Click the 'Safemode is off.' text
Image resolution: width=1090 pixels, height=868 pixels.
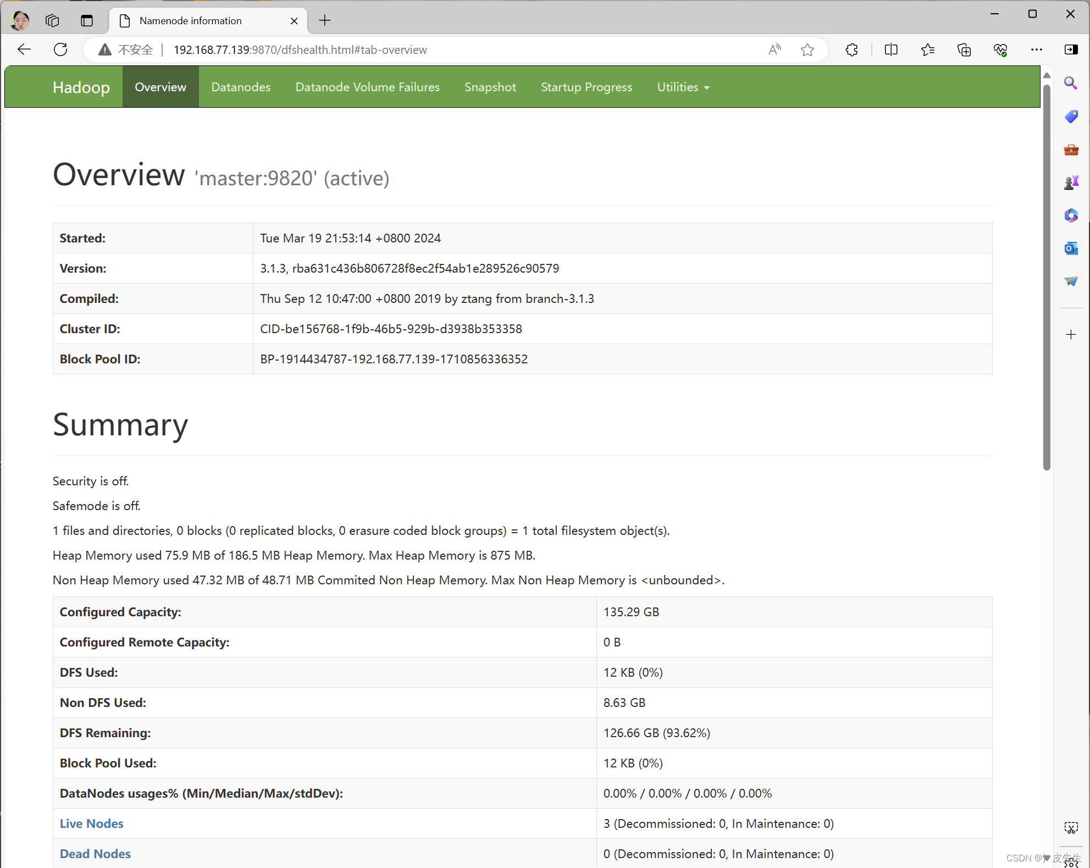(96, 506)
